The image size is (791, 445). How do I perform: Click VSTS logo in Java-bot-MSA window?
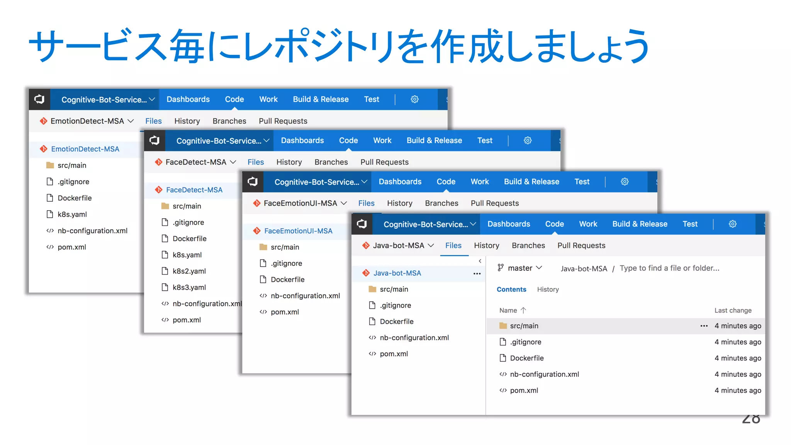coord(362,224)
